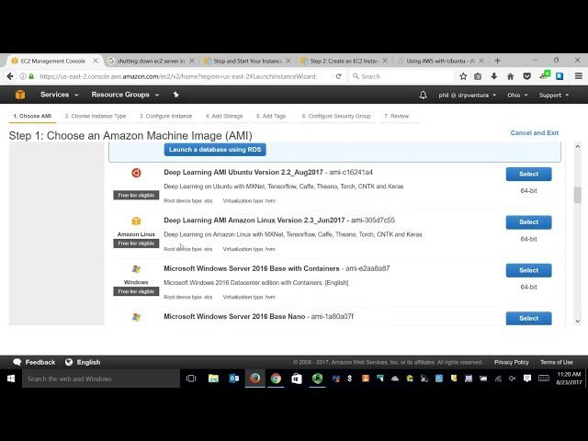Viewport: 588px width, 441px height.
Task: Click the AMI list scroll down arrow
Action: [577, 321]
